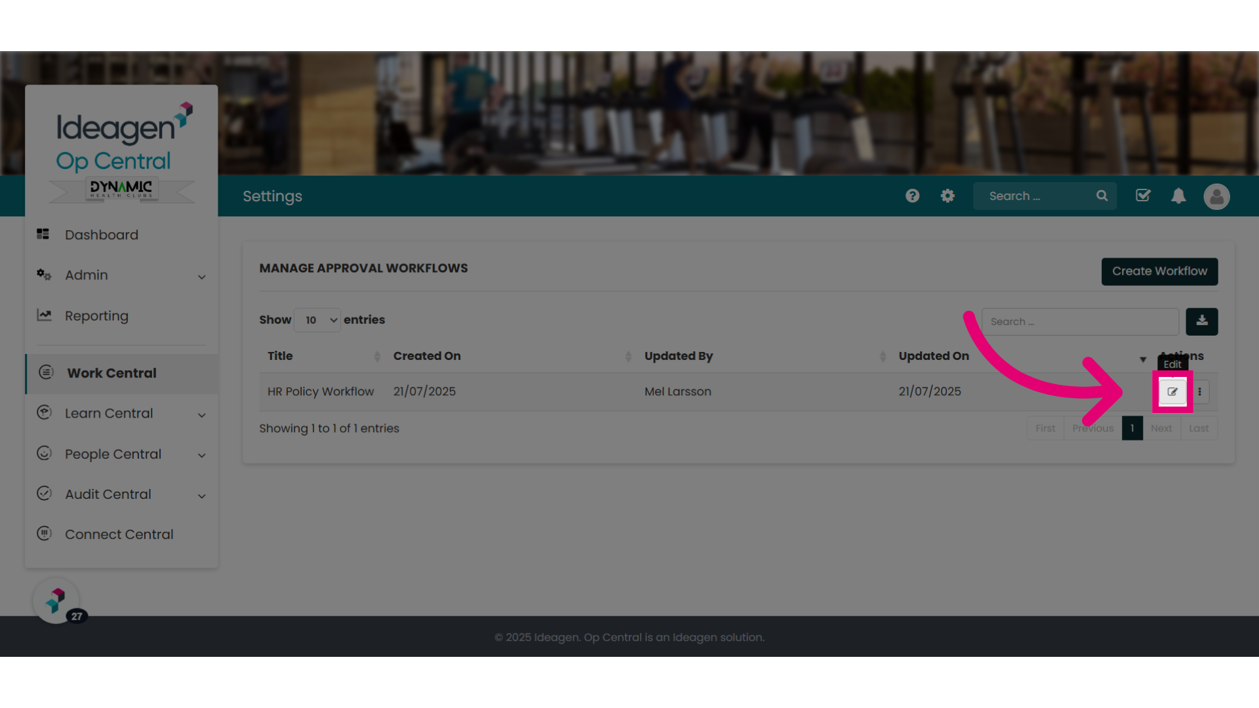Sort table by Created On column arrows

pos(628,356)
